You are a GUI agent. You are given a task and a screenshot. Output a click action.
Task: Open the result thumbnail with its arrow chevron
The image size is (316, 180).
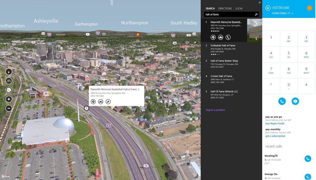click(x=255, y=24)
